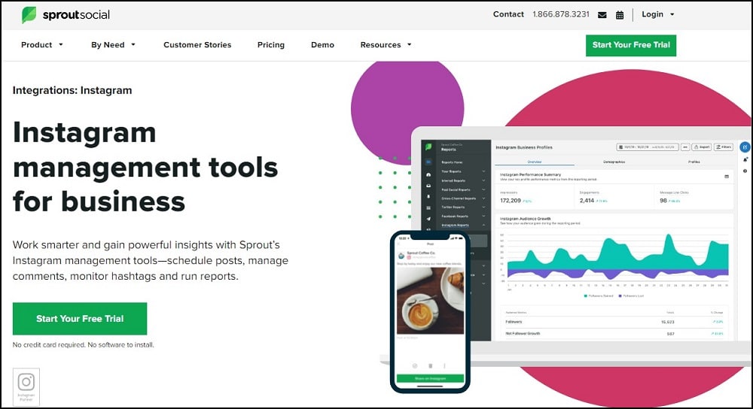
Task: Select the pushpin publishing icon in dark sidebar
Action: [428, 196]
